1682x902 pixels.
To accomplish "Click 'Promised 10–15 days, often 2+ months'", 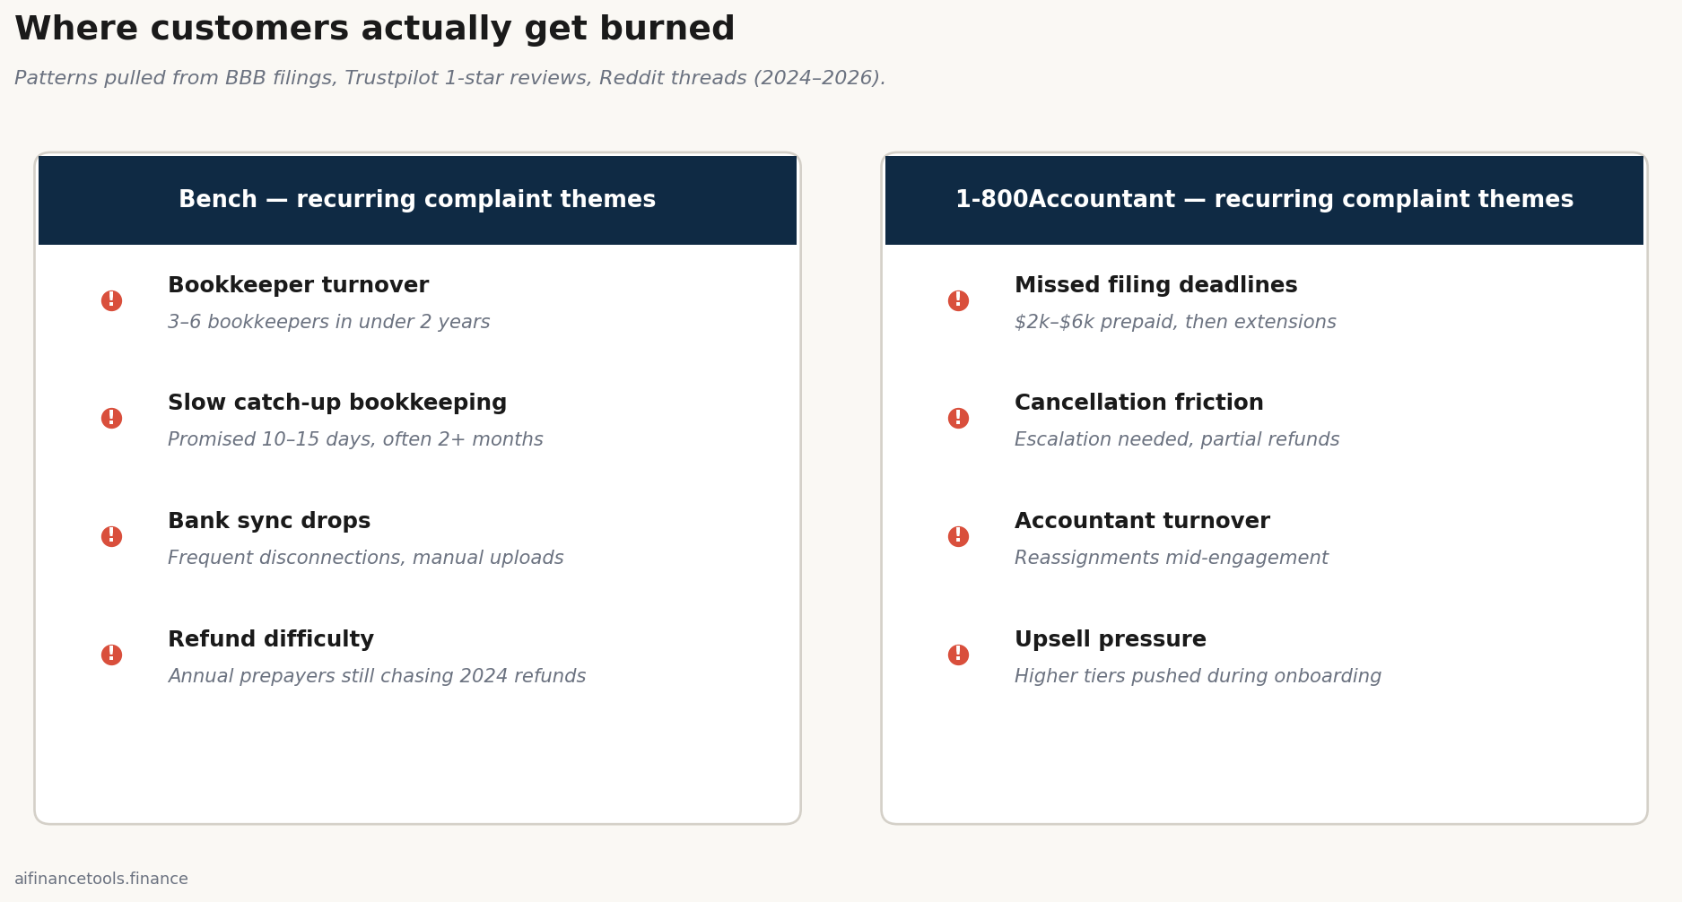I will click(355, 440).
